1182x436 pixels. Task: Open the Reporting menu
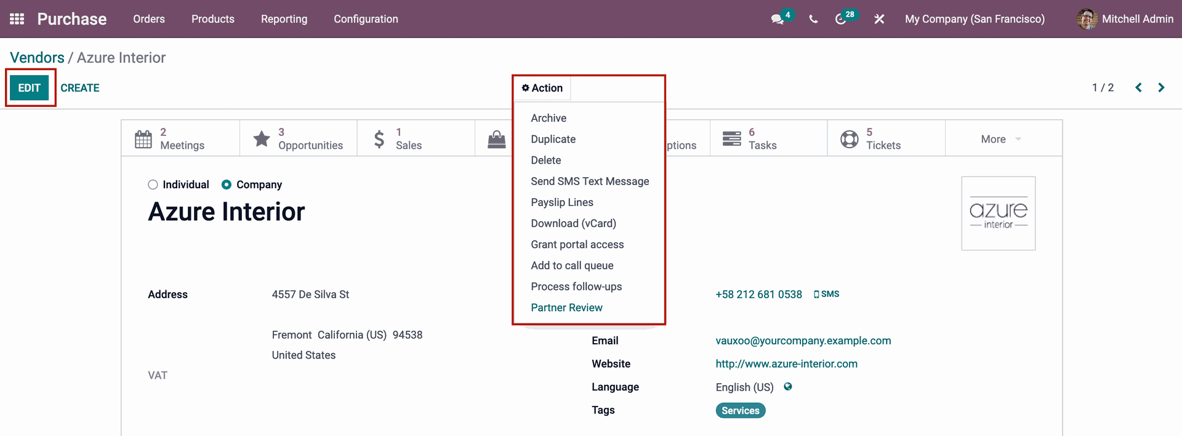[x=284, y=19]
